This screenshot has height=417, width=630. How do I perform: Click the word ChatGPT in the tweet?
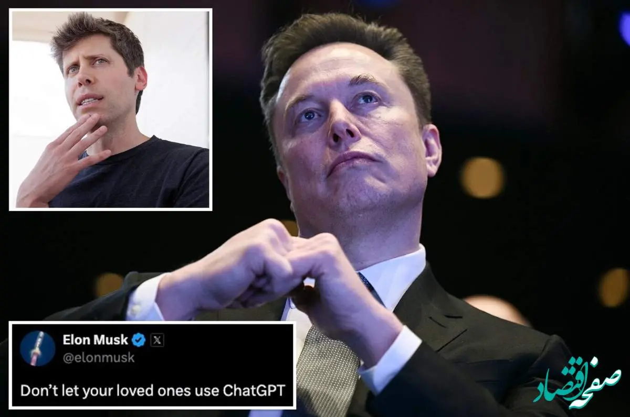point(254,390)
